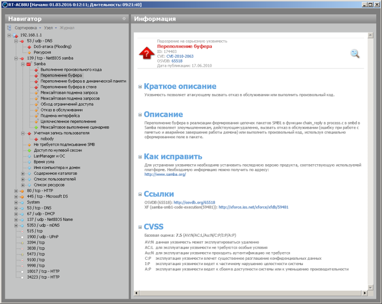This screenshot has width=382, height=304.
Task: Expand the Содержимое каталогов node
Action: pyautogui.click(x=23, y=173)
